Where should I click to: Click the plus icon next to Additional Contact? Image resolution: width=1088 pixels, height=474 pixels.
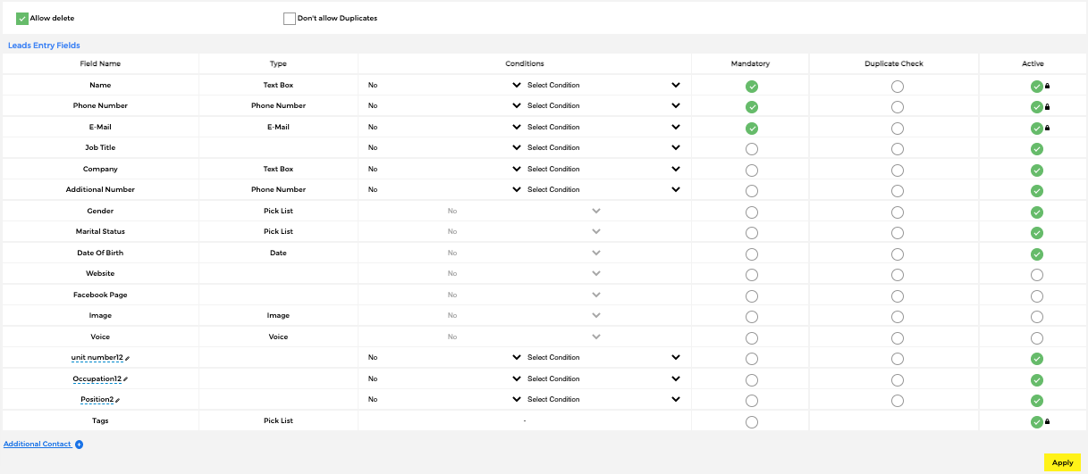(79, 444)
